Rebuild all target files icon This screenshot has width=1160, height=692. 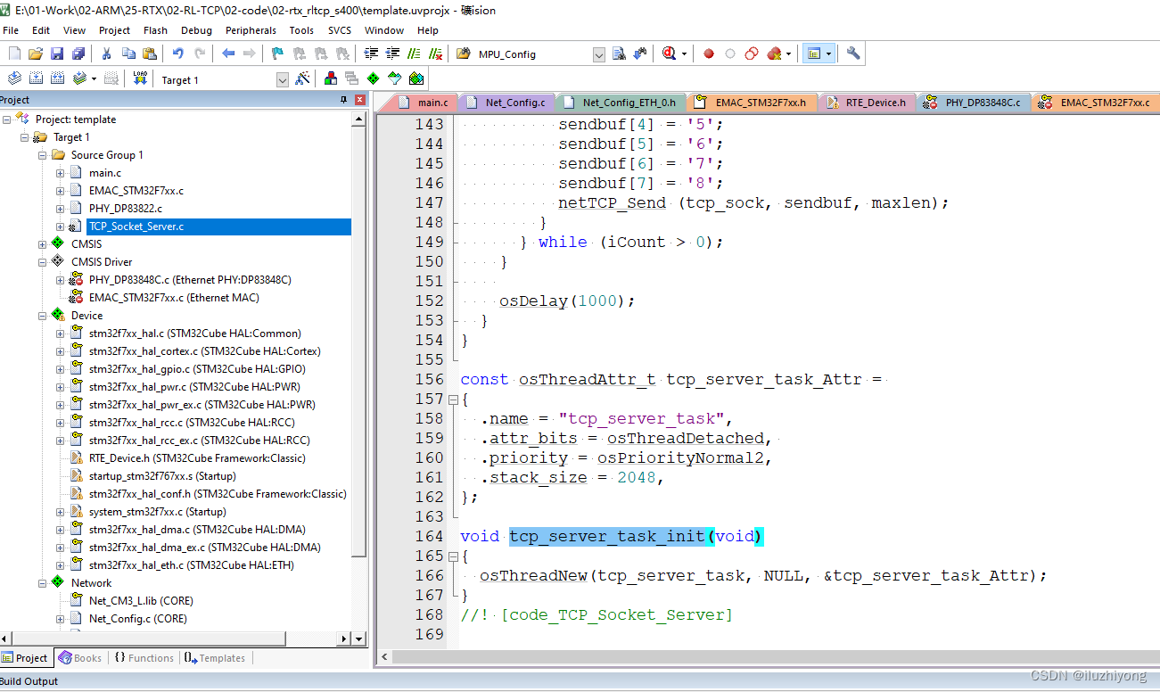pos(57,78)
